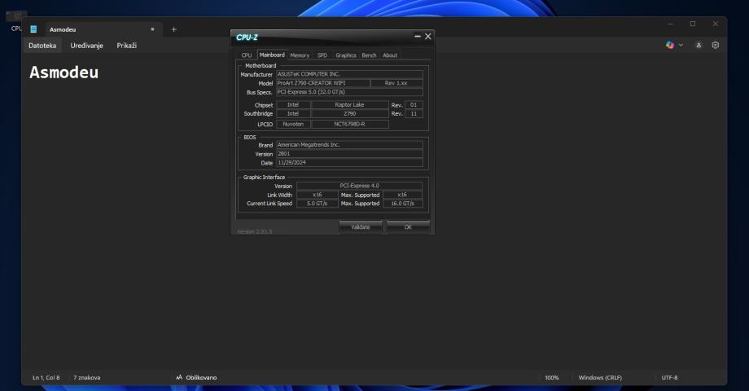Click the Oblikovano formatting icon in status bar
749x391 pixels.
(x=179, y=377)
